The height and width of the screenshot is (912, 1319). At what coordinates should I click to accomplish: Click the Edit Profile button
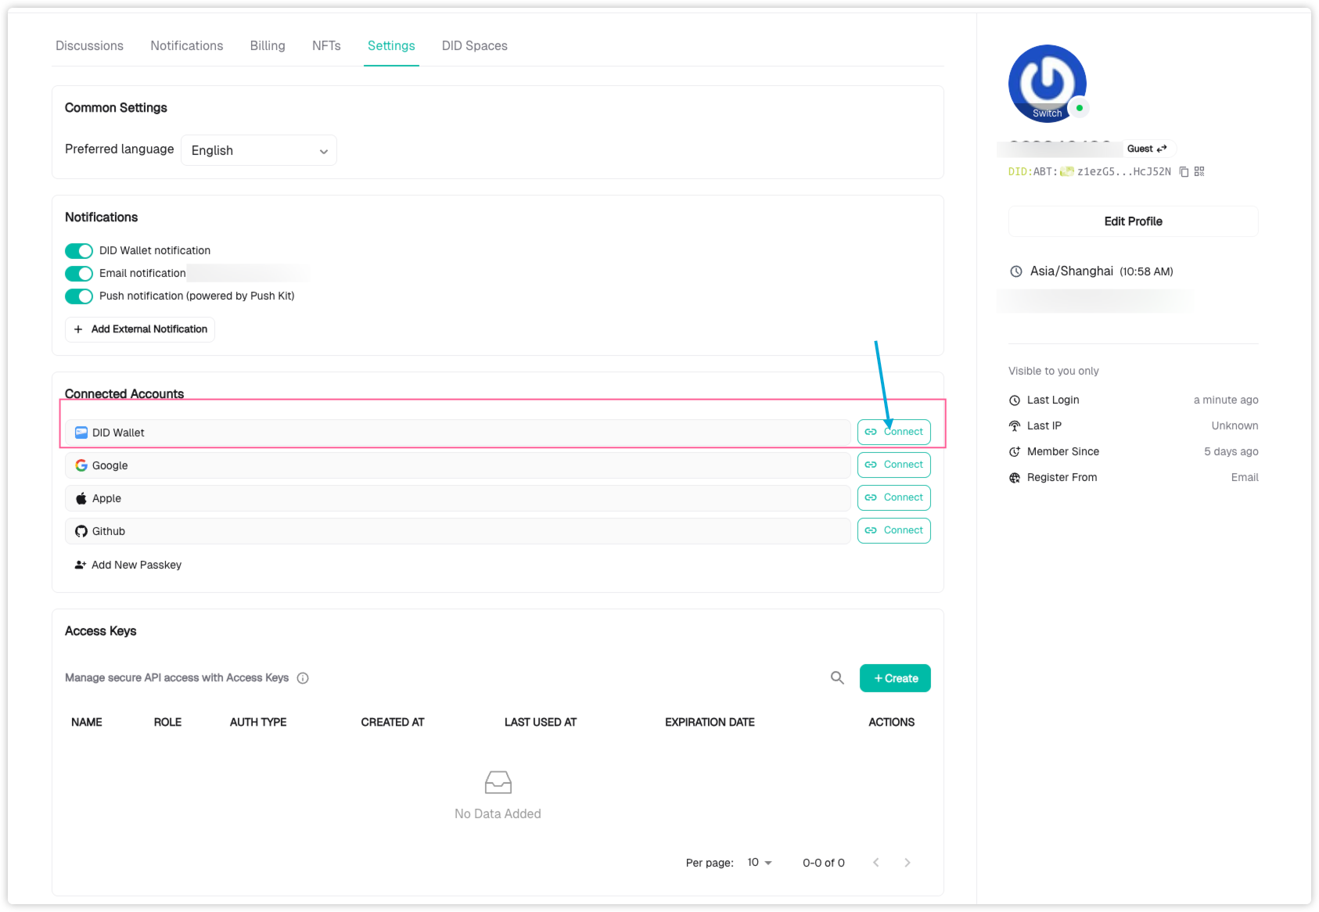click(1133, 221)
